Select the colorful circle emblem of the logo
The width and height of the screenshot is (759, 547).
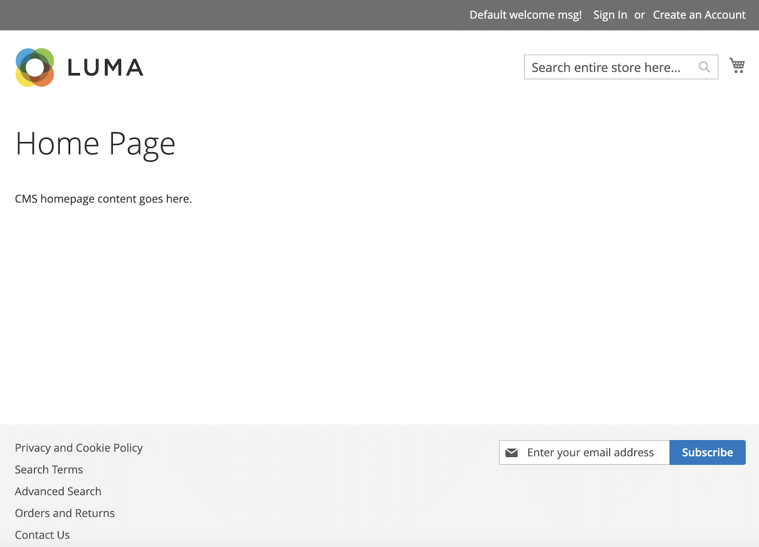(35, 67)
